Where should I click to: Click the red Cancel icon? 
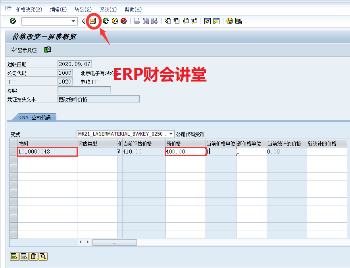124,21
